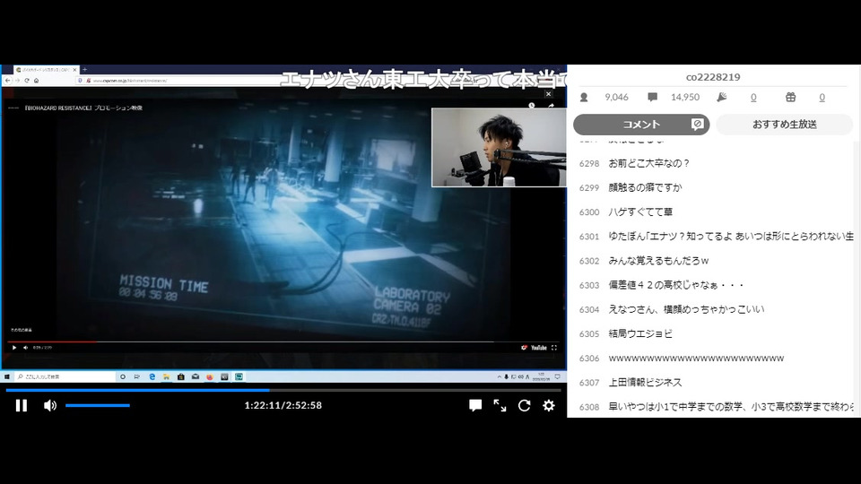Open a new tab in captured browser
Screen dimensions: 861x484
84,70
